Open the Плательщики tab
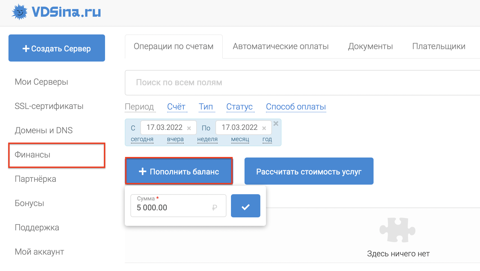Viewport: 480px width, 271px height. coord(439,46)
